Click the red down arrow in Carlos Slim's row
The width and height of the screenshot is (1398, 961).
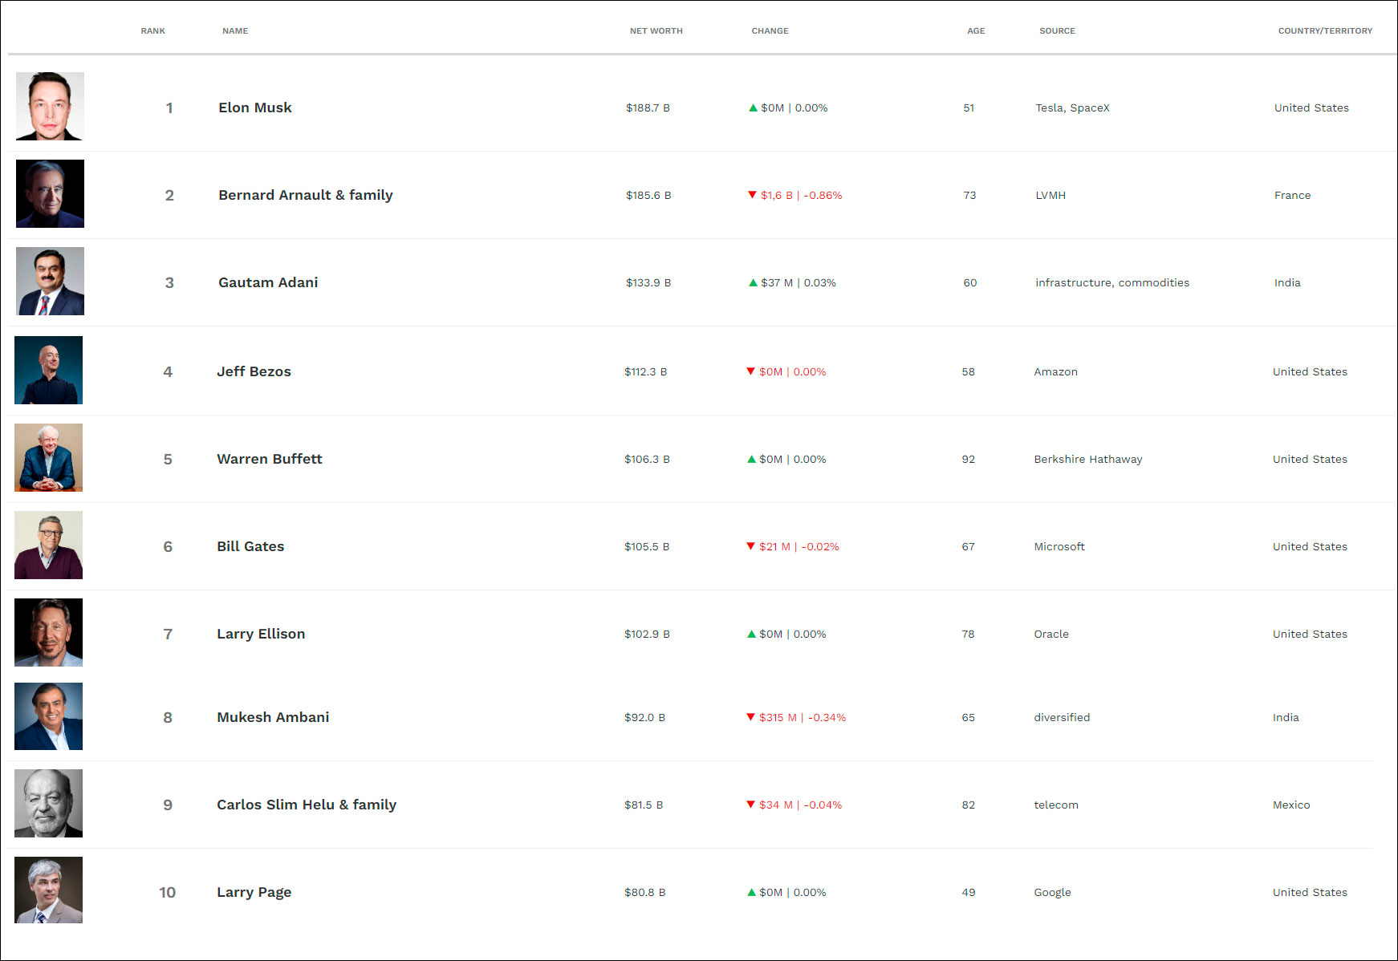click(x=750, y=805)
